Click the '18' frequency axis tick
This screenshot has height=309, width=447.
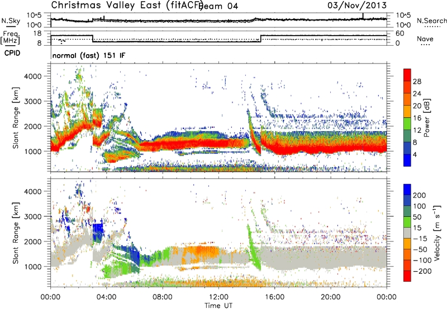37,33
